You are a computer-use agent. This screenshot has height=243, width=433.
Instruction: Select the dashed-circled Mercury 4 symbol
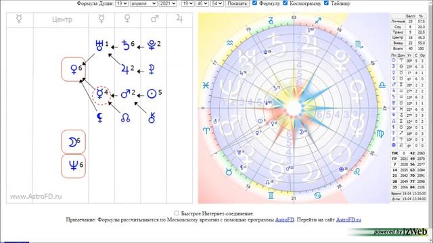pos(101,95)
